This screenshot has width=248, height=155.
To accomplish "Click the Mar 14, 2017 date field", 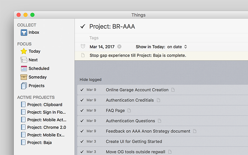I will pos(102,47).
